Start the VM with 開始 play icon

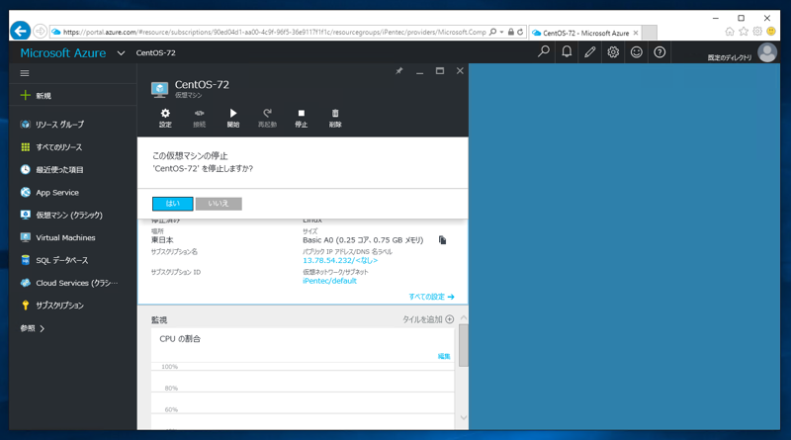[233, 118]
